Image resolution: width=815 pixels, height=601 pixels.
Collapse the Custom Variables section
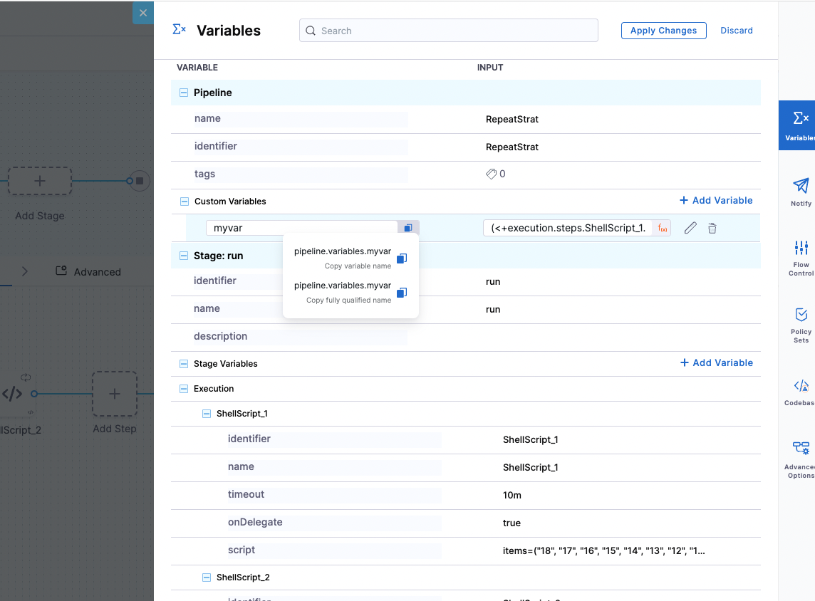(185, 202)
